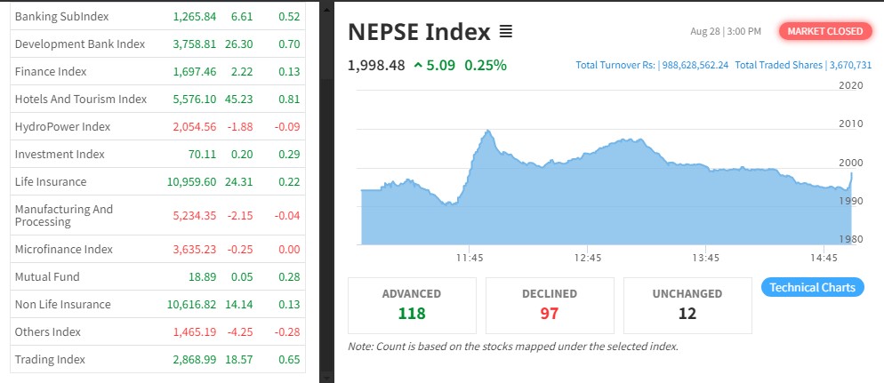Click the MARKET CLOSED status badge

(824, 31)
